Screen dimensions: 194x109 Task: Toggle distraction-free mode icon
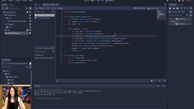tap(165, 5)
